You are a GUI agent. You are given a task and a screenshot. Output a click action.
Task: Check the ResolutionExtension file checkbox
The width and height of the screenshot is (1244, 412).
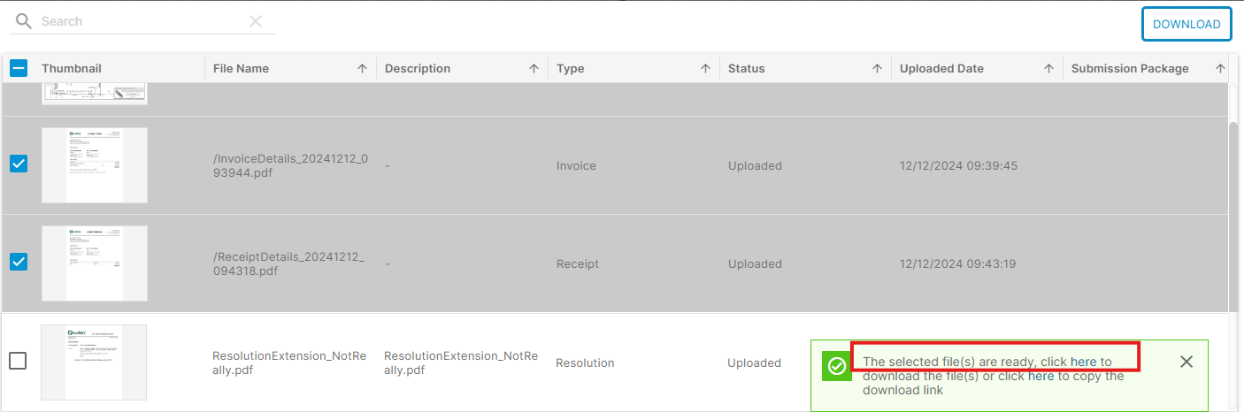pyautogui.click(x=18, y=361)
